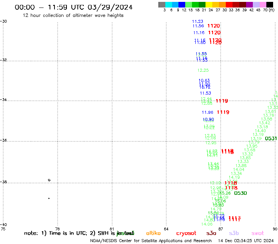Click the latitude axis label -32

(x=3, y=60)
